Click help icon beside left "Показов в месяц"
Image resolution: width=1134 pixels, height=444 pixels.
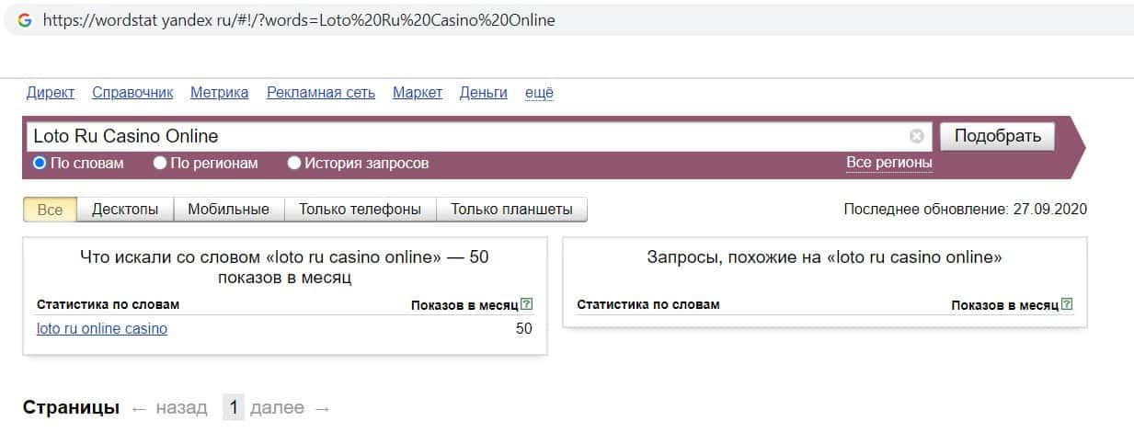point(526,304)
